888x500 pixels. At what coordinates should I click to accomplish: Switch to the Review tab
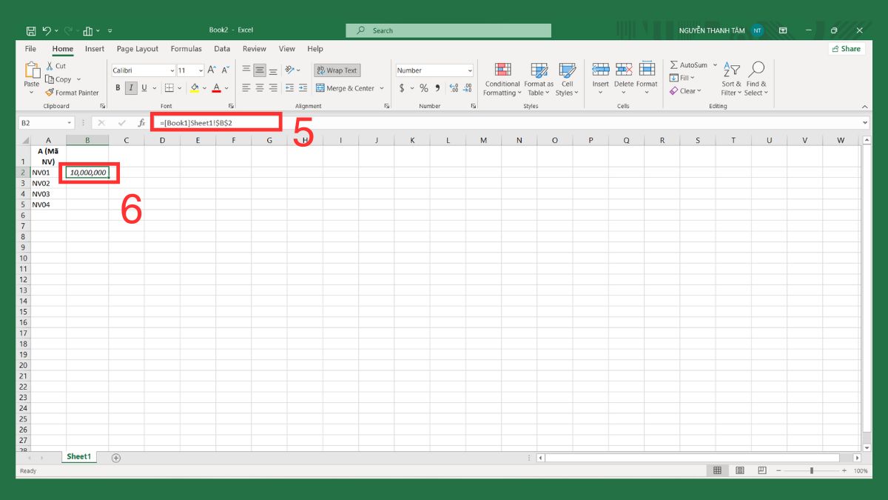pos(255,49)
